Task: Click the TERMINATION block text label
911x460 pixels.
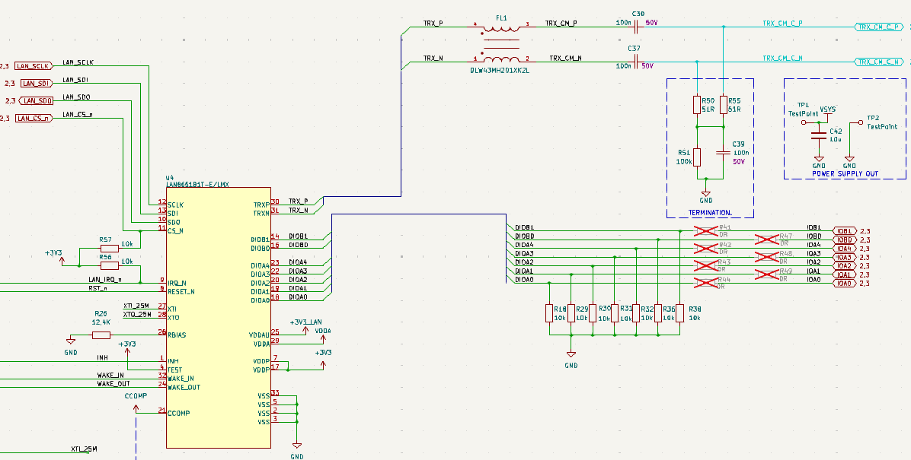Action: (710, 212)
